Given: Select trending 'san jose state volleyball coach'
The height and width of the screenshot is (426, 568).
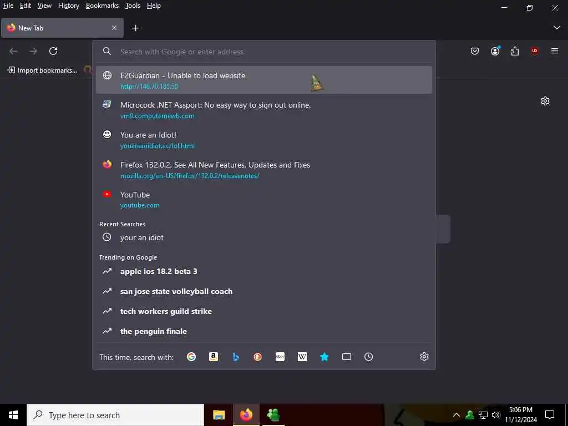Looking at the screenshot, I should tap(263, 291).
